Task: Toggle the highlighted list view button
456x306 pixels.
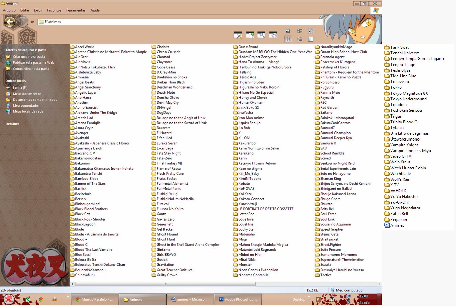Action: [288, 39]
